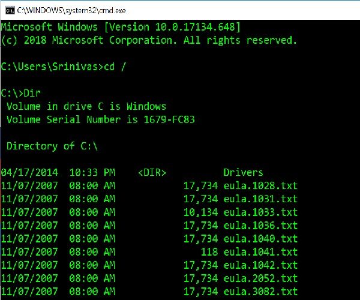Click the date in the eula.2052.txt row
Viewport: 360px width, 300px height.
coord(29,278)
